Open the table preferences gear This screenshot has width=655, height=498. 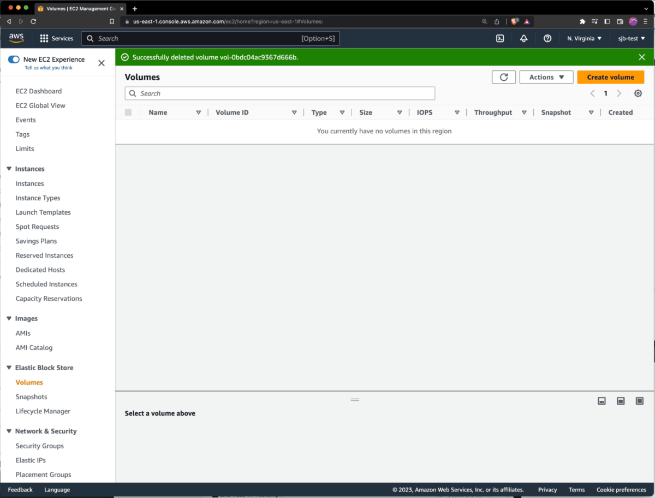coord(638,93)
